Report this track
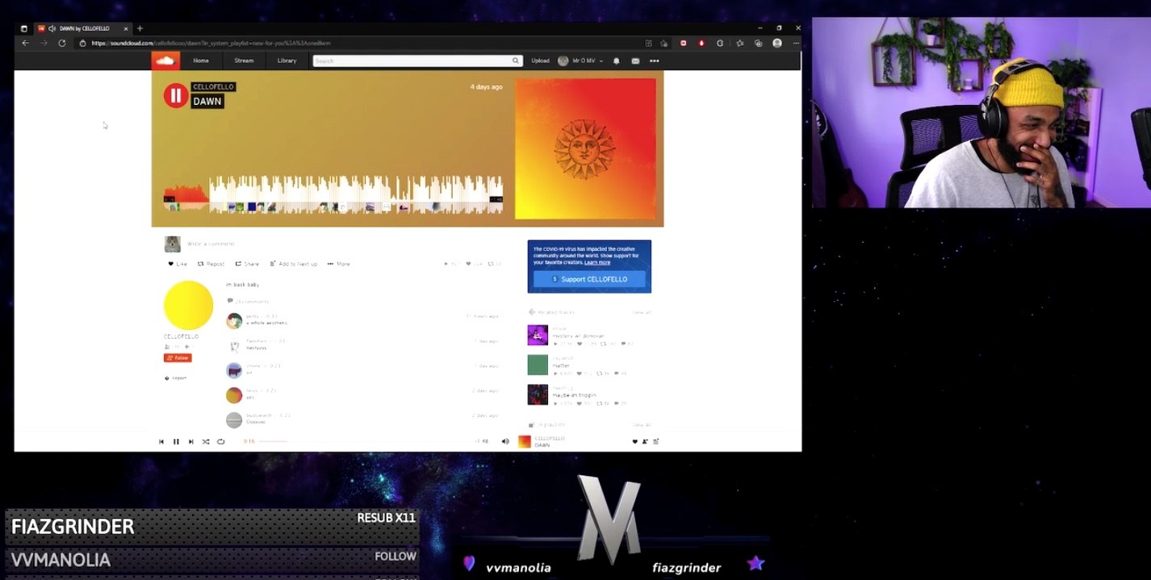This screenshot has height=580, width=1151. pyautogui.click(x=176, y=378)
